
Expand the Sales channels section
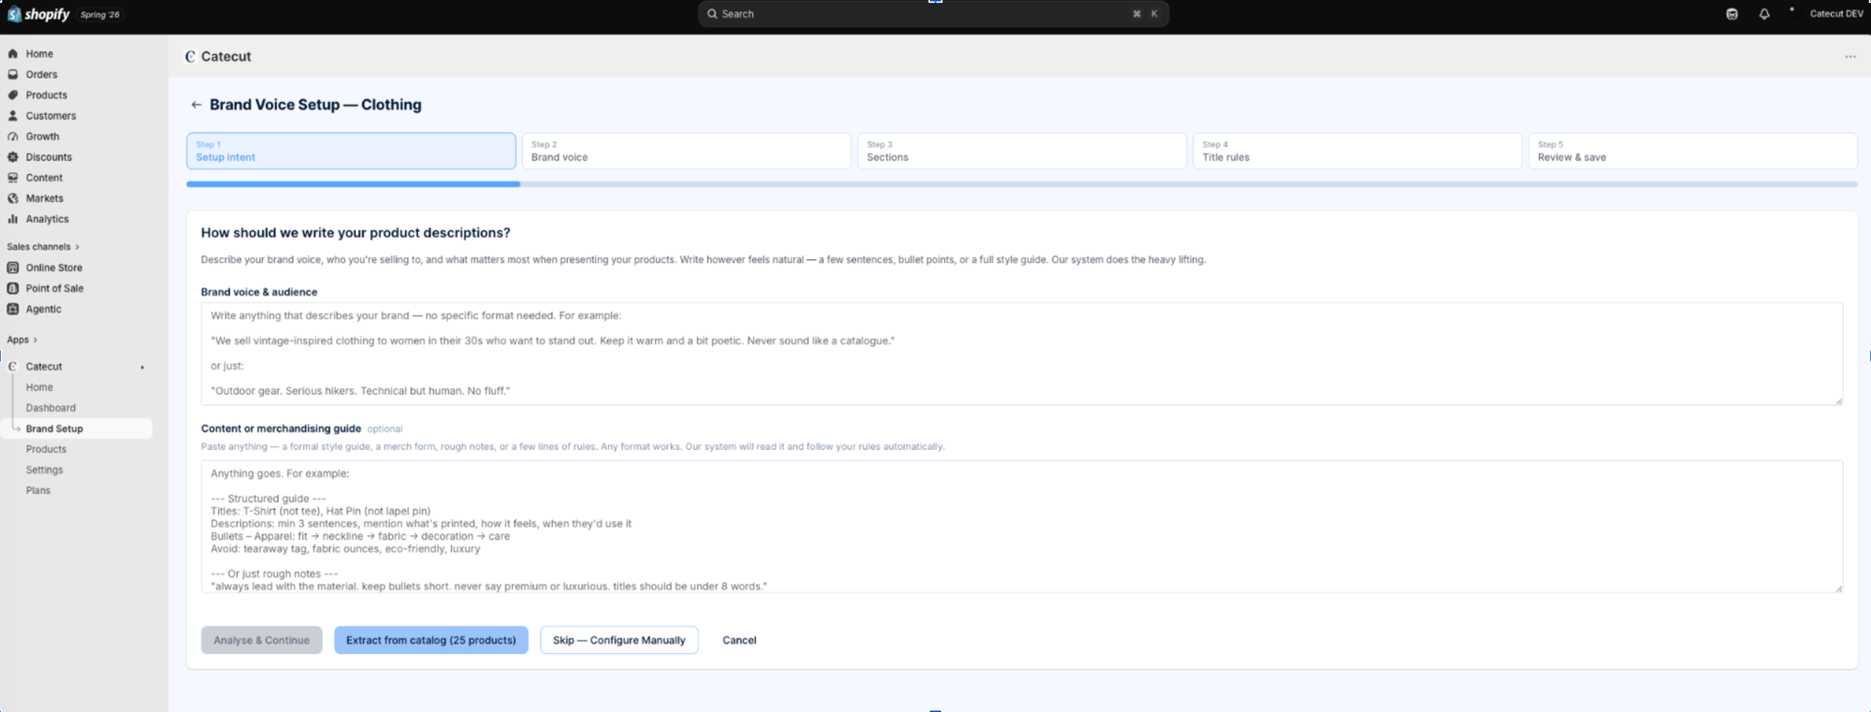[x=43, y=247]
